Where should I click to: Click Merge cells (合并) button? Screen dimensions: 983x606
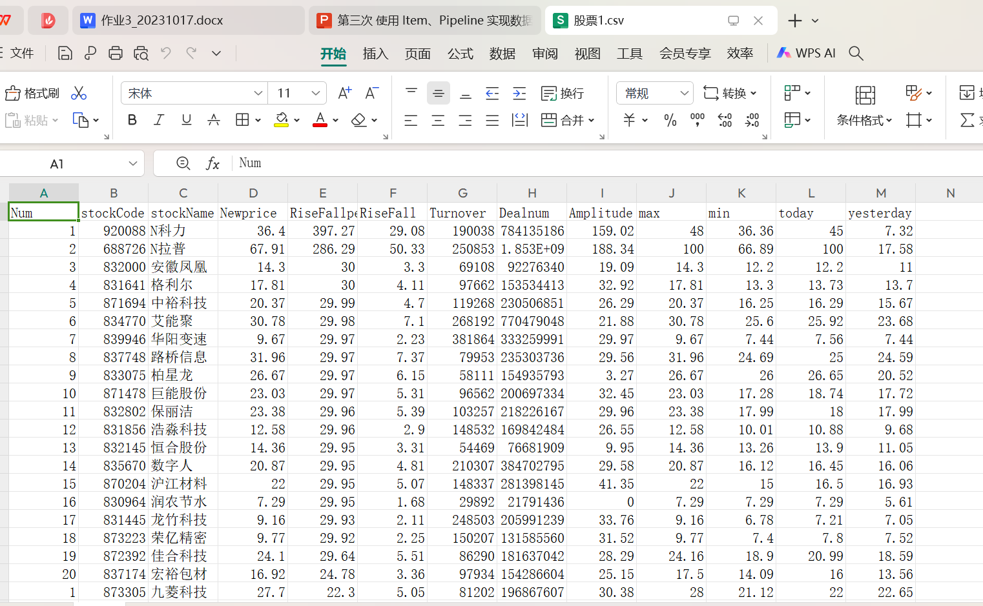(x=568, y=120)
